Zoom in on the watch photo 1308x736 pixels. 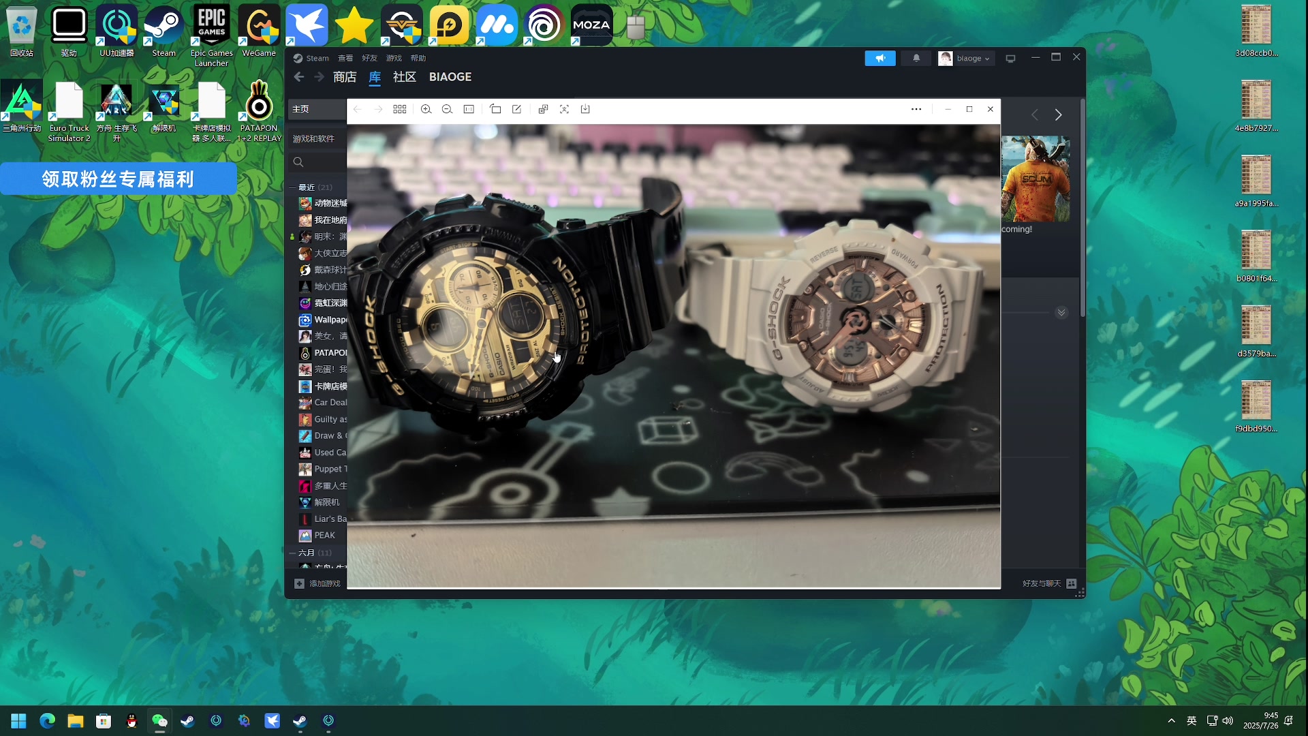click(426, 109)
